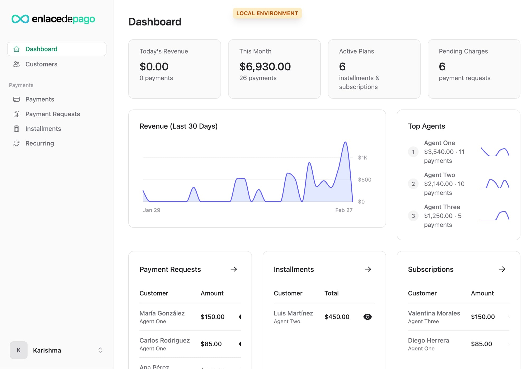
Task: Click rank badge 2 in Top Agents
Action: coord(413,184)
